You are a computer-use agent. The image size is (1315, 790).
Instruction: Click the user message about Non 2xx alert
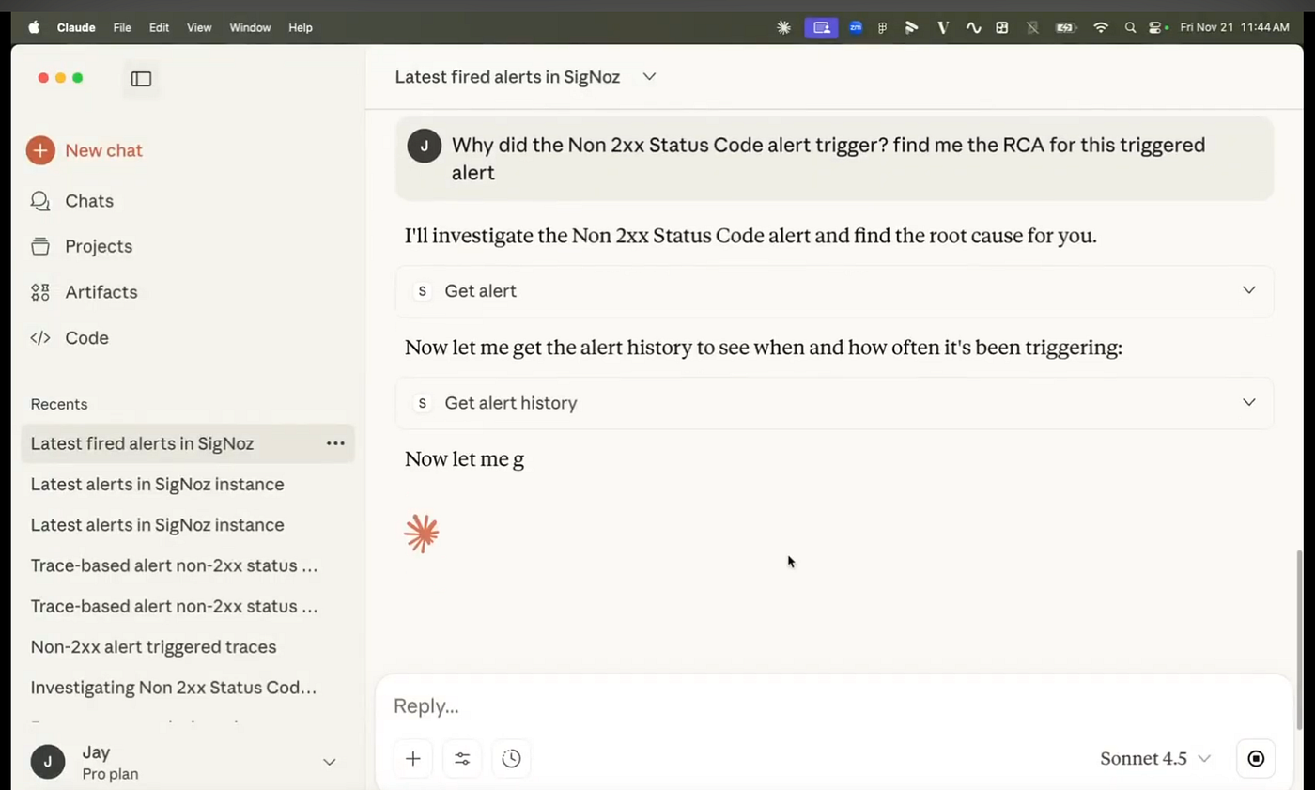(834, 159)
